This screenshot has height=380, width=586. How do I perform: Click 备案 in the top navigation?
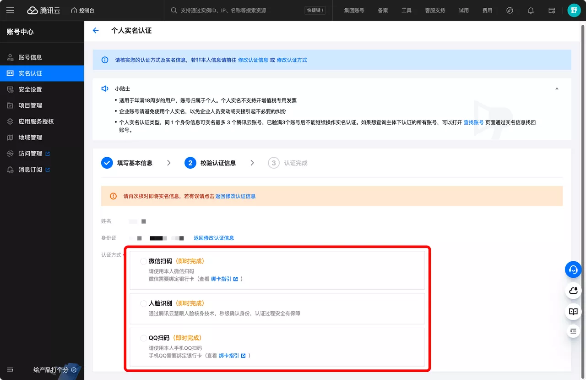tap(383, 10)
